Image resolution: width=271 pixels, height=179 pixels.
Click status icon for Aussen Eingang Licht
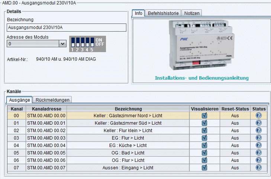(x=259, y=168)
